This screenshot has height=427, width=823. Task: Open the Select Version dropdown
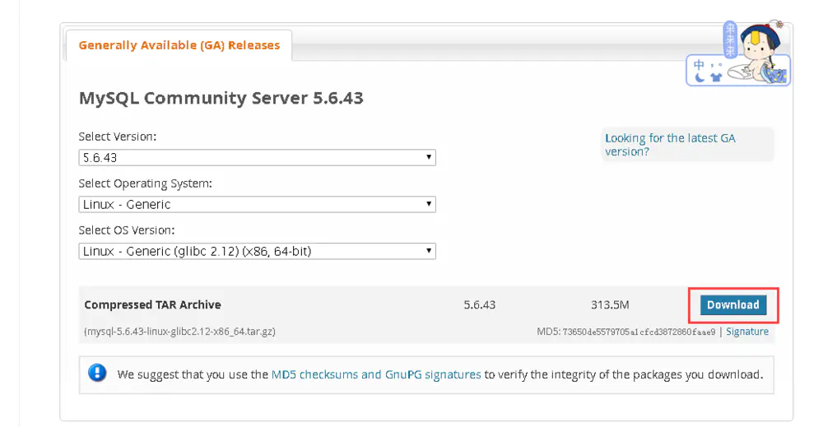click(x=257, y=157)
